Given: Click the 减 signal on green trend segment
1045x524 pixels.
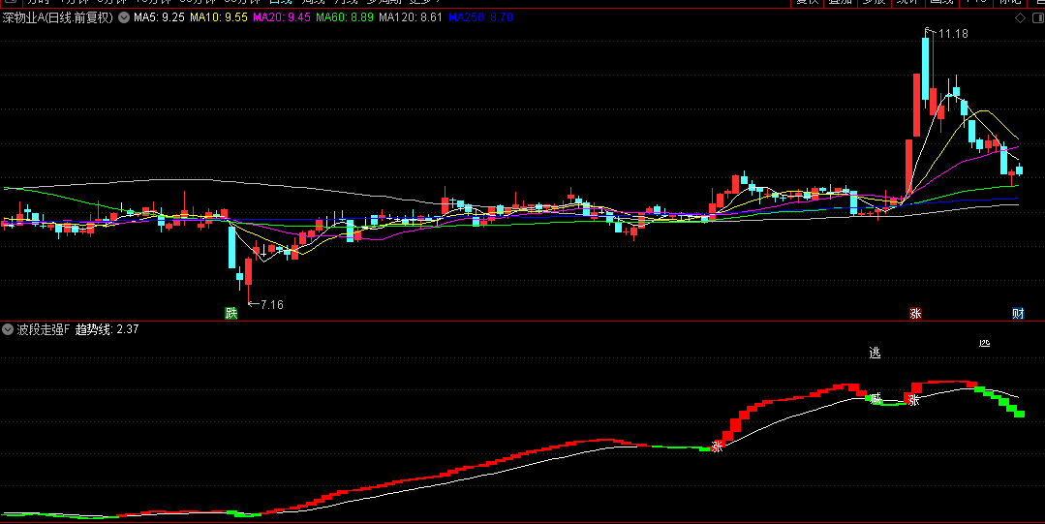Looking at the screenshot, I should 876,399.
